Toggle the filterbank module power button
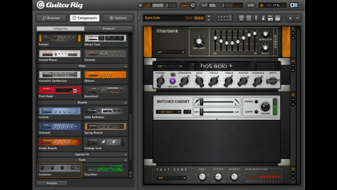Screen dimensions: 337x190 coord(293,29)
